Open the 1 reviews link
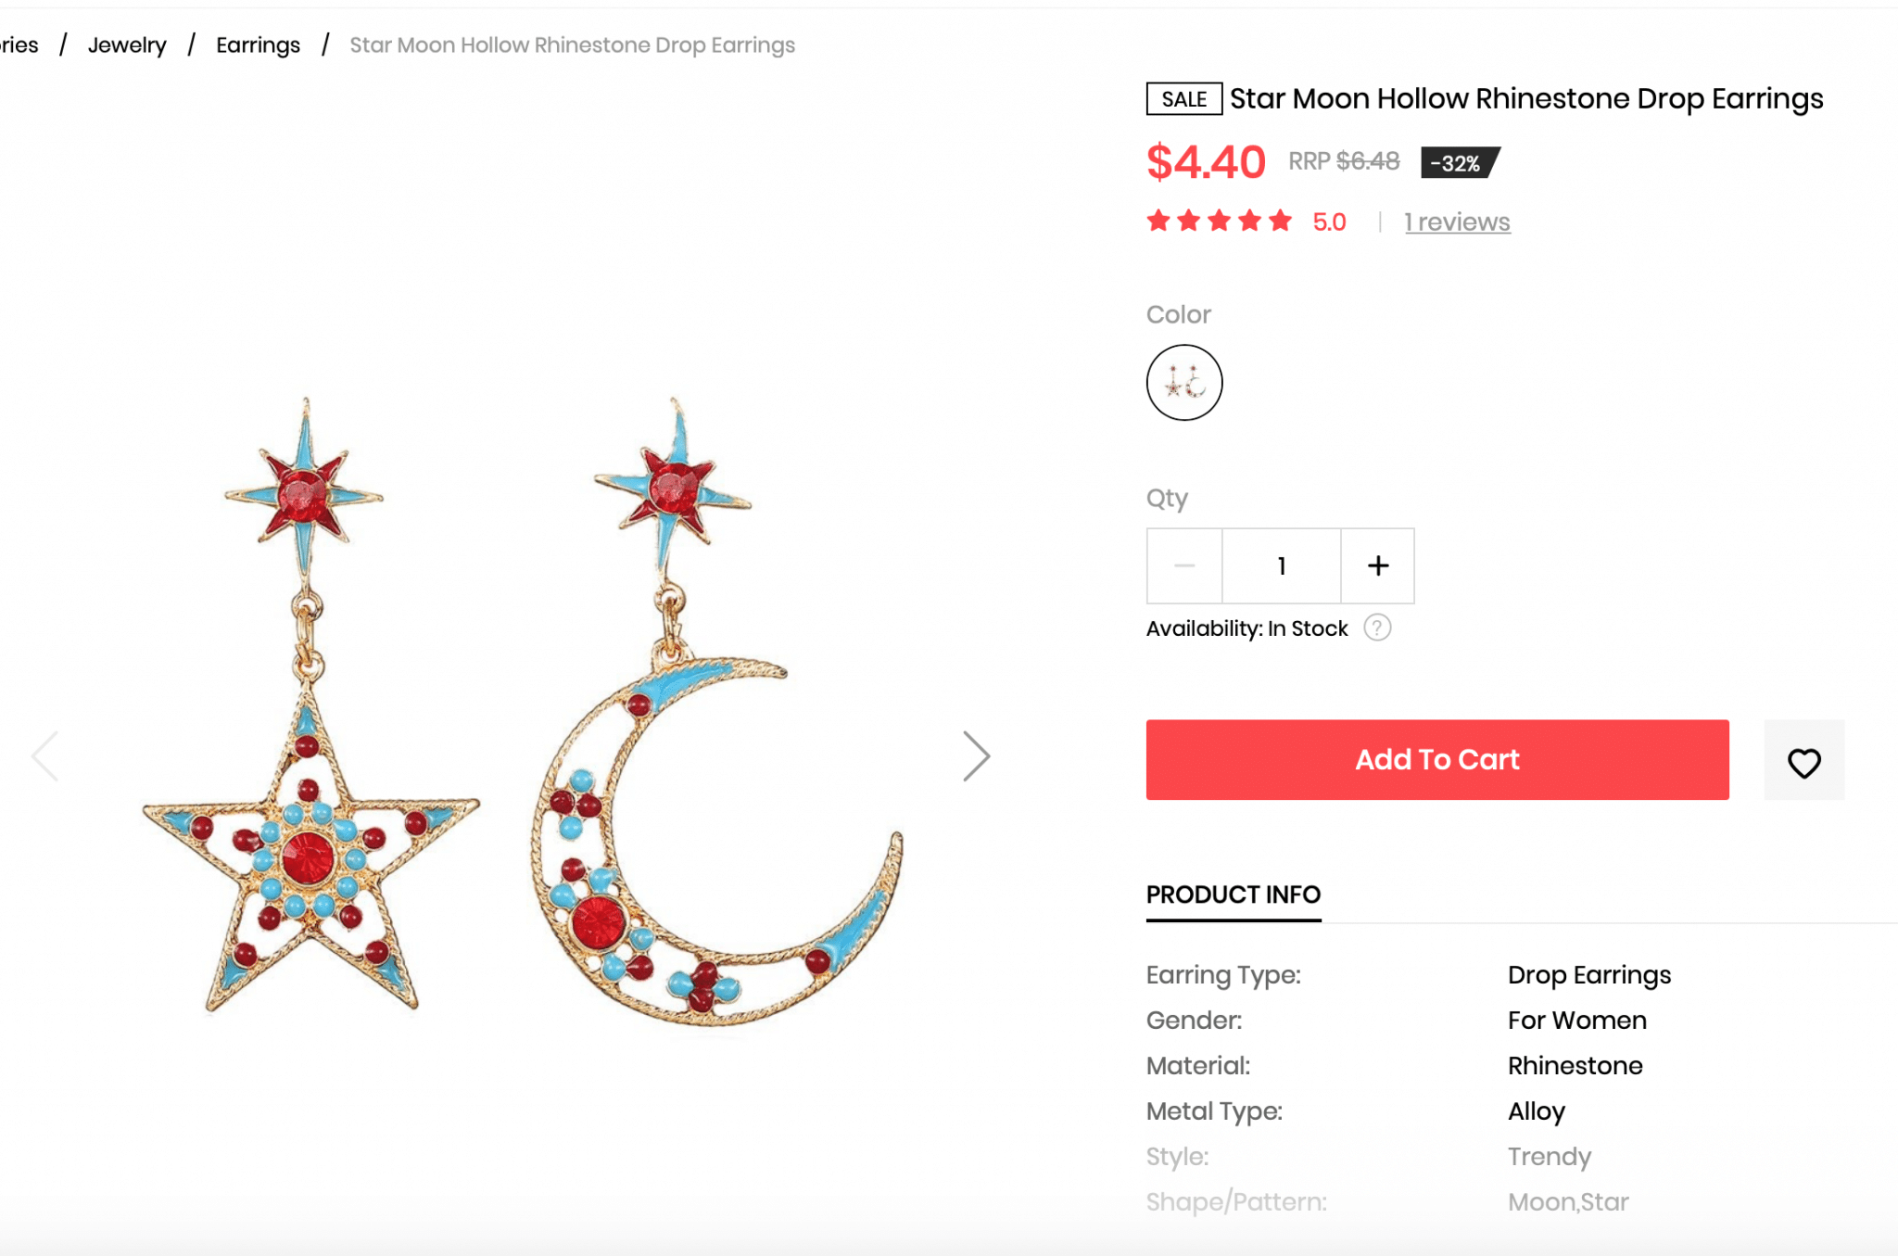 tap(1457, 222)
